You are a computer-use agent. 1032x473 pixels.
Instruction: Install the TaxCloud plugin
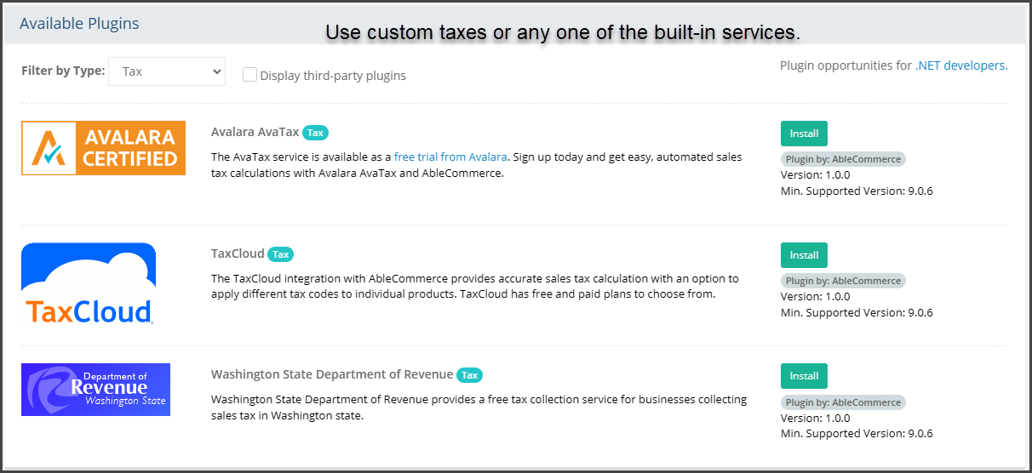coord(804,255)
